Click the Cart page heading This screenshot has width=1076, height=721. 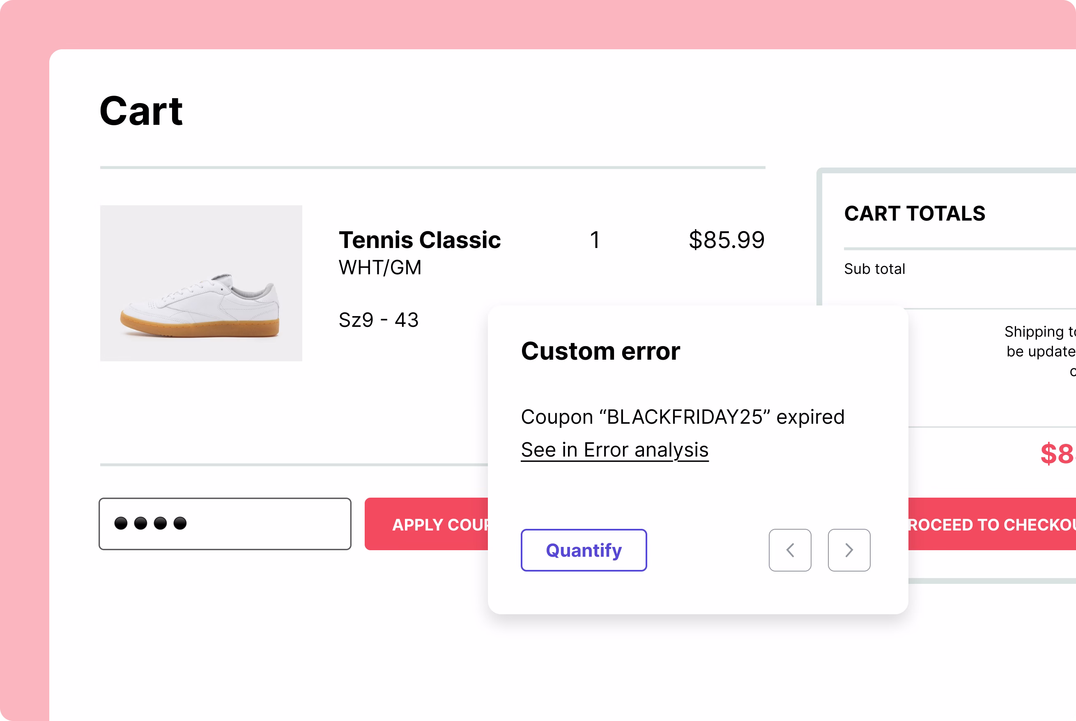point(141,111)
